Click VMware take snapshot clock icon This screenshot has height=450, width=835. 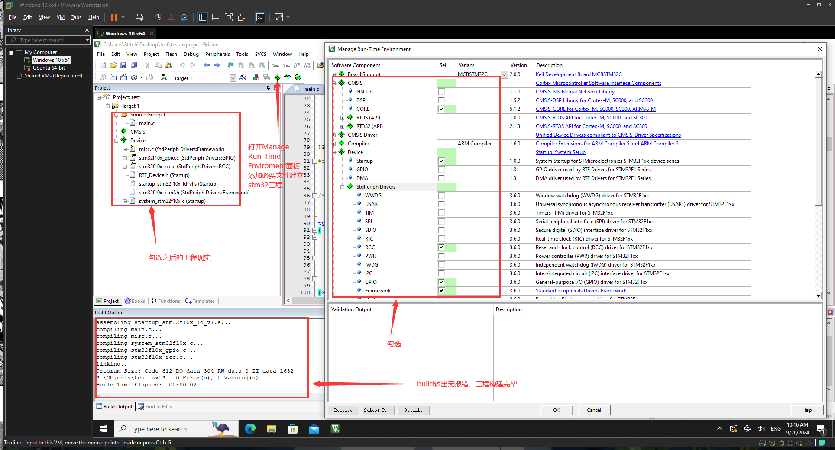pyautogui.click(x=158, y=17)
